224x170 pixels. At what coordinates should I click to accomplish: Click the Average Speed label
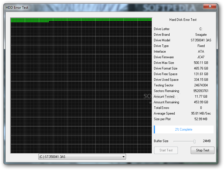(164, 113)
